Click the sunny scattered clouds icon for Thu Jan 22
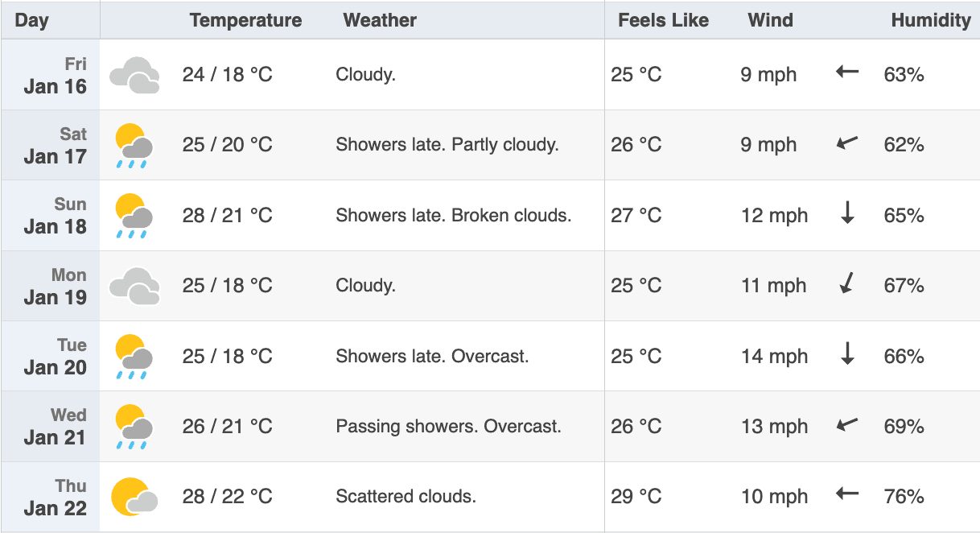Viewport: 980px width, 533px height. coord(134,497)
